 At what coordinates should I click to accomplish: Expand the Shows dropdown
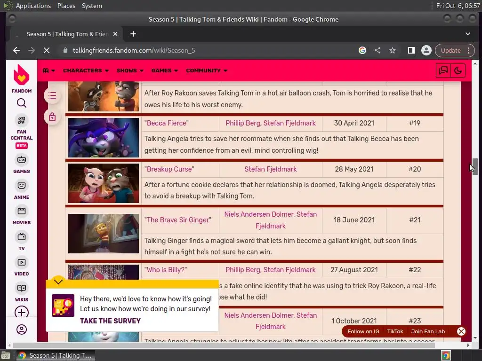tap(130, 71)
